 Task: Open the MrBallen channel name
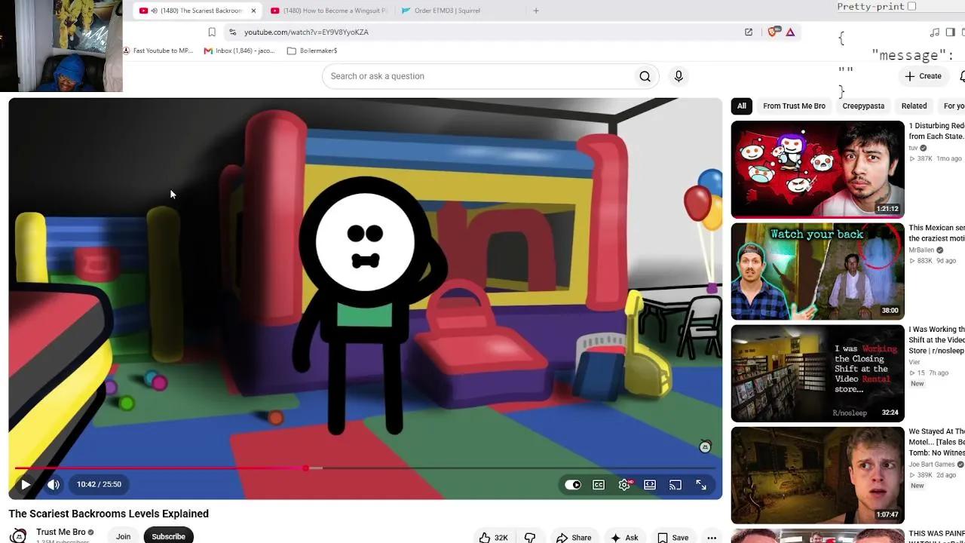click(921, 250)
